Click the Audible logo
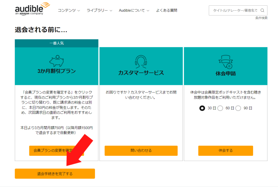278x187 pixels. tap(32, 9)
